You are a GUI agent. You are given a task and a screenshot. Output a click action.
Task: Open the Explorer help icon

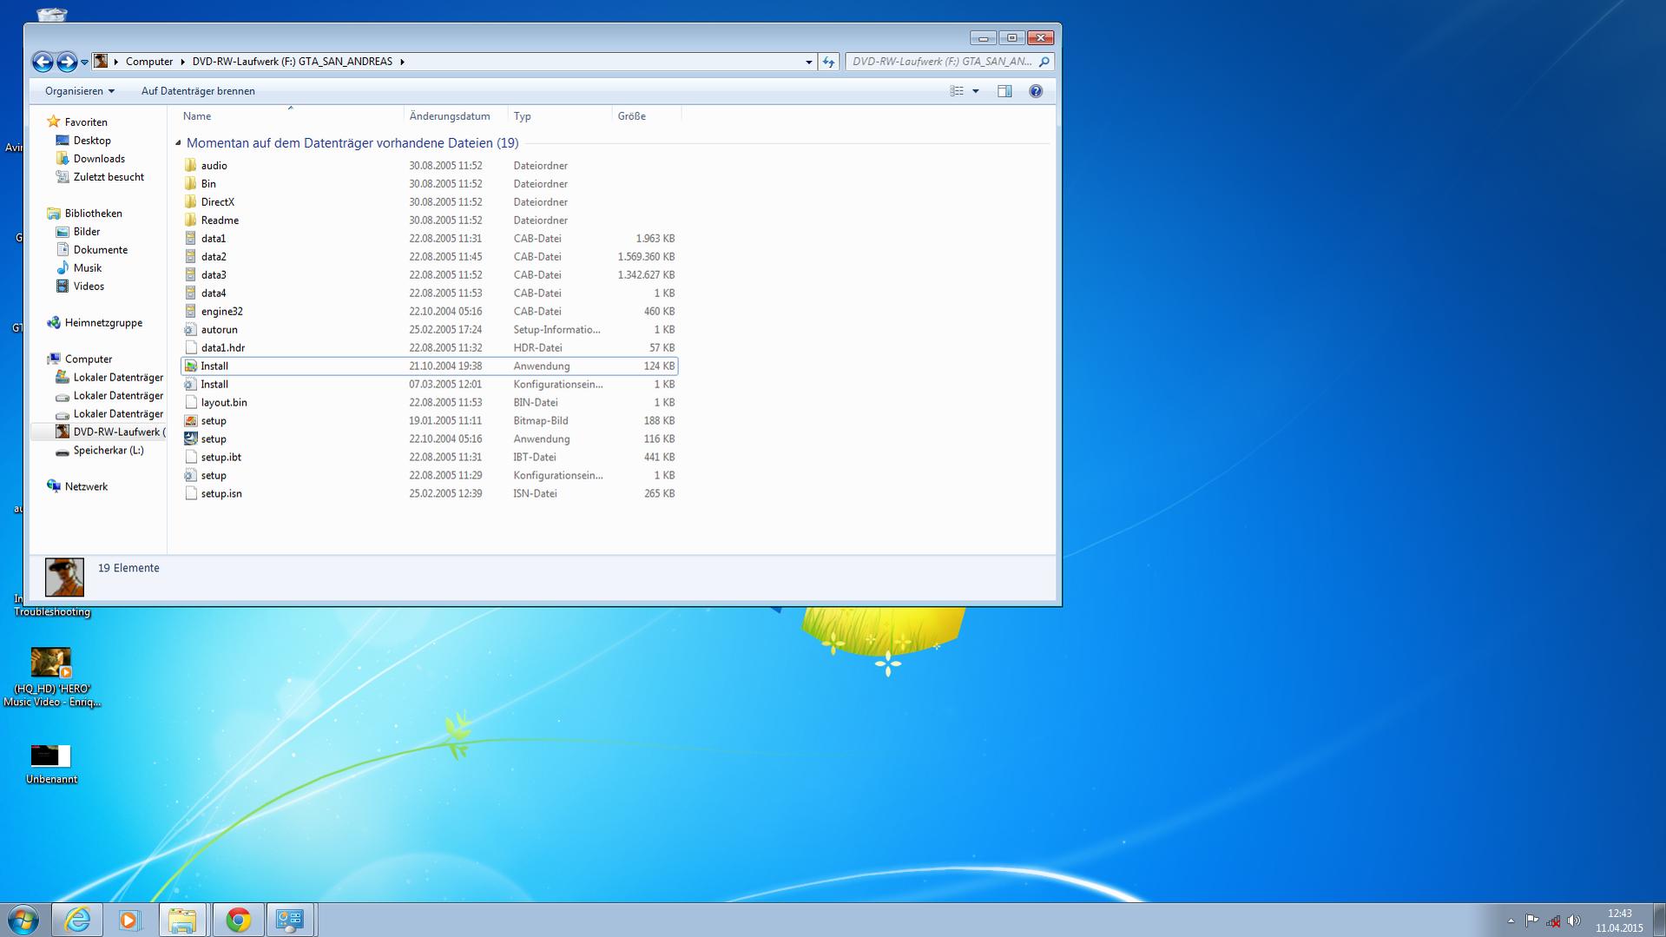tap(1036, 91)
